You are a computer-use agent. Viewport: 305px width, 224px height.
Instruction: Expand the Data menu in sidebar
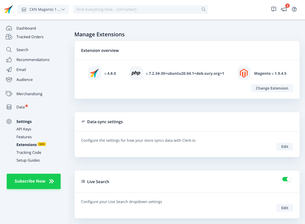tap(20, 107)
